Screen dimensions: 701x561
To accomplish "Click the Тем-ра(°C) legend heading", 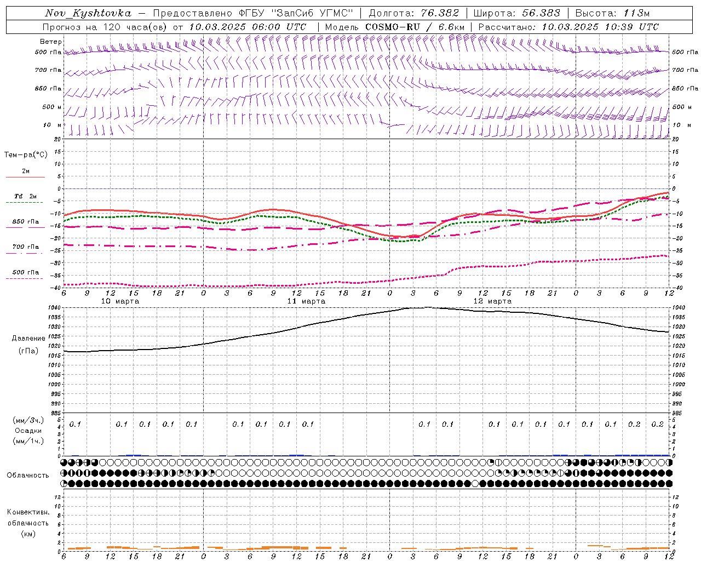I will pyautogui.click(x=26, y=155).
